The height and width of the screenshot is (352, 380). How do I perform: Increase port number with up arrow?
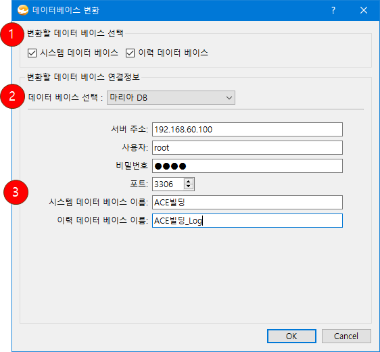click(188, 181)
